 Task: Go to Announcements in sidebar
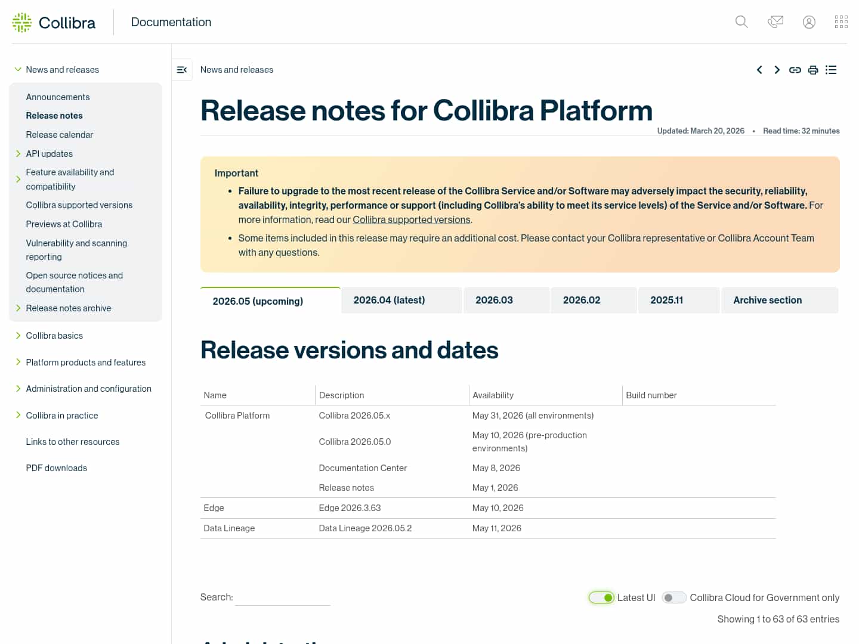click(58, 97)
